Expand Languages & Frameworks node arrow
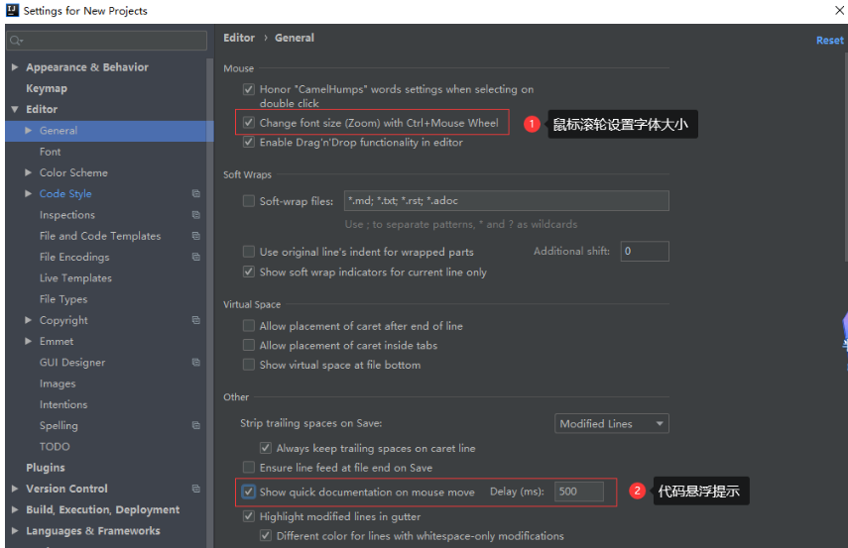Viewport: 848px width, 548px height. (15, 531)
